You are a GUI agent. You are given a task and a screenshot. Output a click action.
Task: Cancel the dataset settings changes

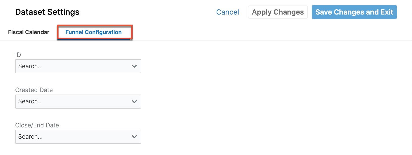(227, 12)
